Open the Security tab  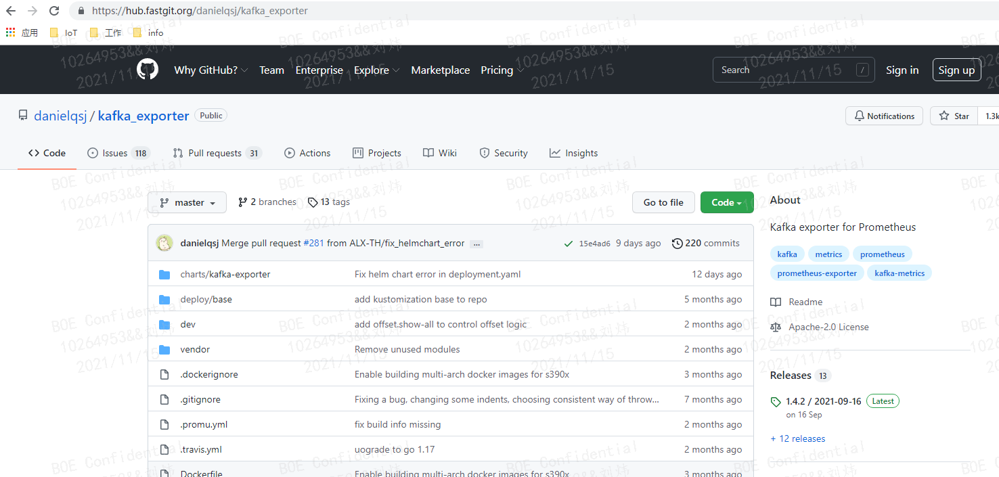[504, 153]
